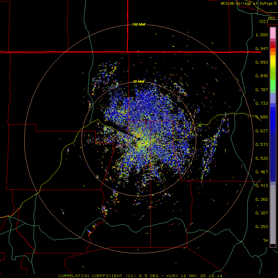The width and height of the screenshot is (278, 278).
Task: Click the 0.680 legend value
Action: (x=262, y=117)
